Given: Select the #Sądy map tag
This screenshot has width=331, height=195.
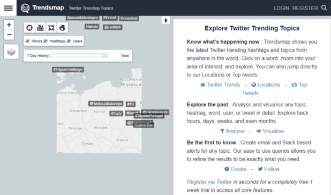Looking at the screenshot, I should click(116, 113).
